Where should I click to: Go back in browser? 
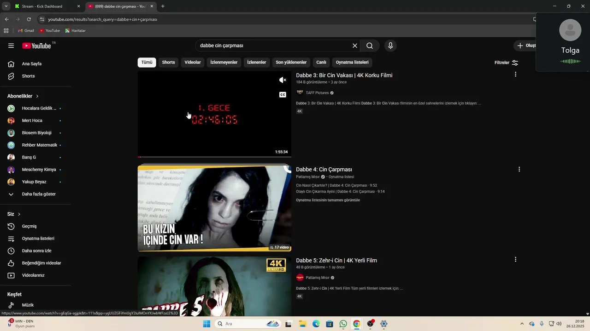tap(6, 19)
